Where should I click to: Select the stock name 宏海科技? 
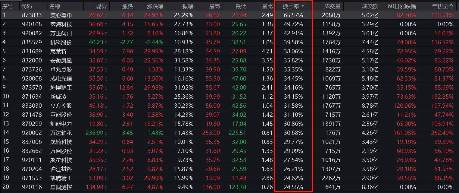pyautogui.click(x=61, y=24)
